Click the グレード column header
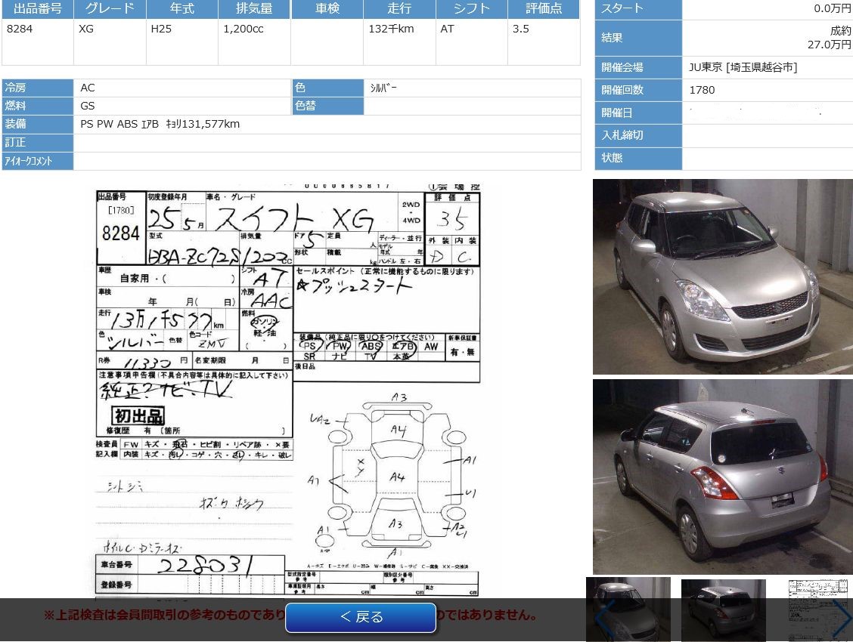The image size is (853, 642). pyautogui.click(x=110, y=9)
